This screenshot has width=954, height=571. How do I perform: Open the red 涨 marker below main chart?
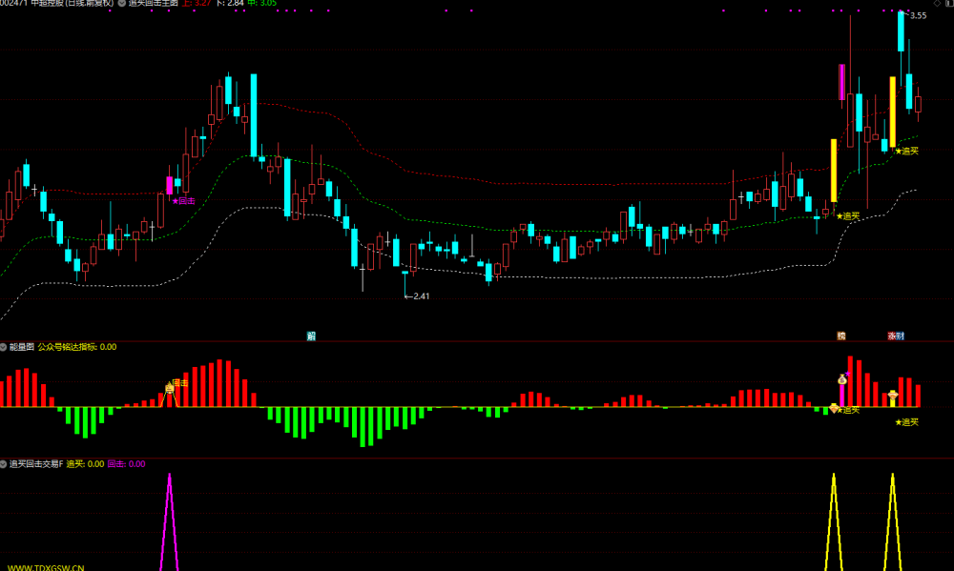coord(892,336)
